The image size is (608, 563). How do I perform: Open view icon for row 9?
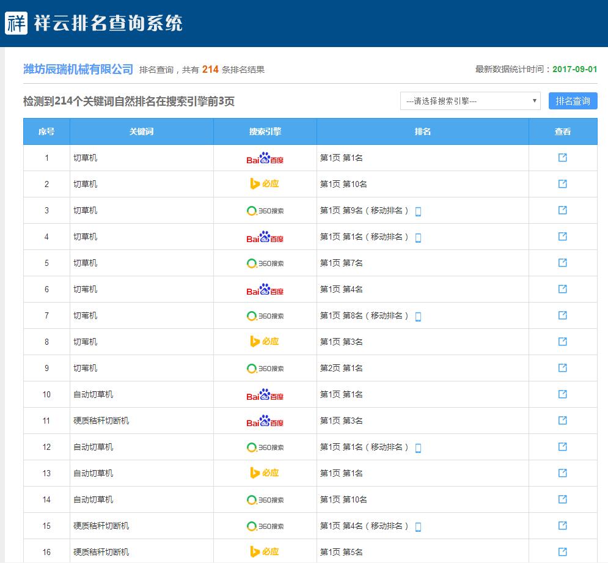pyautogui.click(x=562, y=368)
